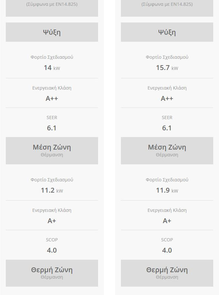Select the Μέση Ζώνη header above 11.9 kW
Viewport: 219px width, 295px height.
tap(167, 147)
